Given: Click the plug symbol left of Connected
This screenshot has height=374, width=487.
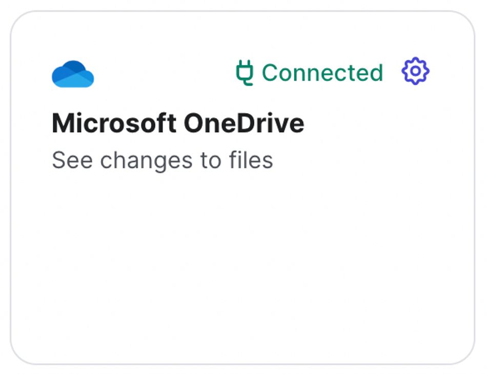Looking at the screenshot, I should click(x=245, y=73).
